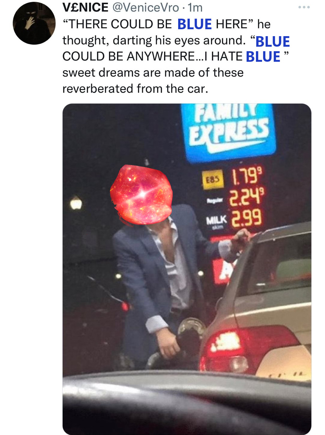Click the 1m tweet timestamp
The image size is (325, 435).
click(x=195, y=8)
